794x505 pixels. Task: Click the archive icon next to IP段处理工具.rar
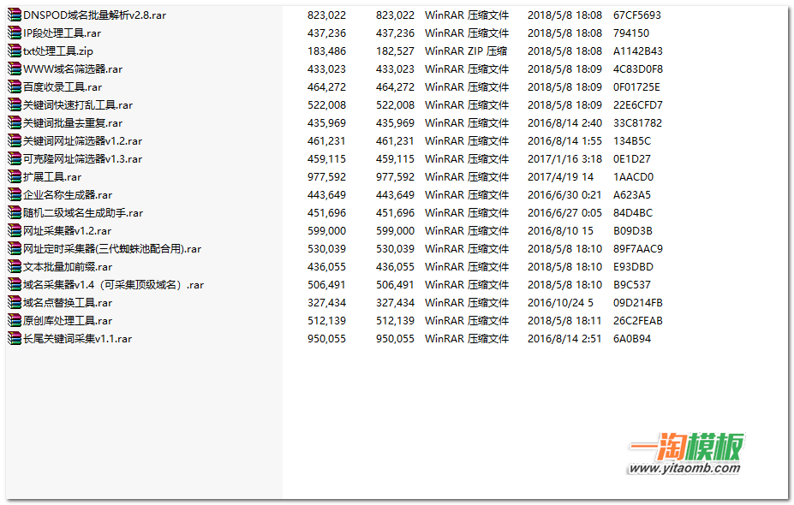click(x=15, y=33)
